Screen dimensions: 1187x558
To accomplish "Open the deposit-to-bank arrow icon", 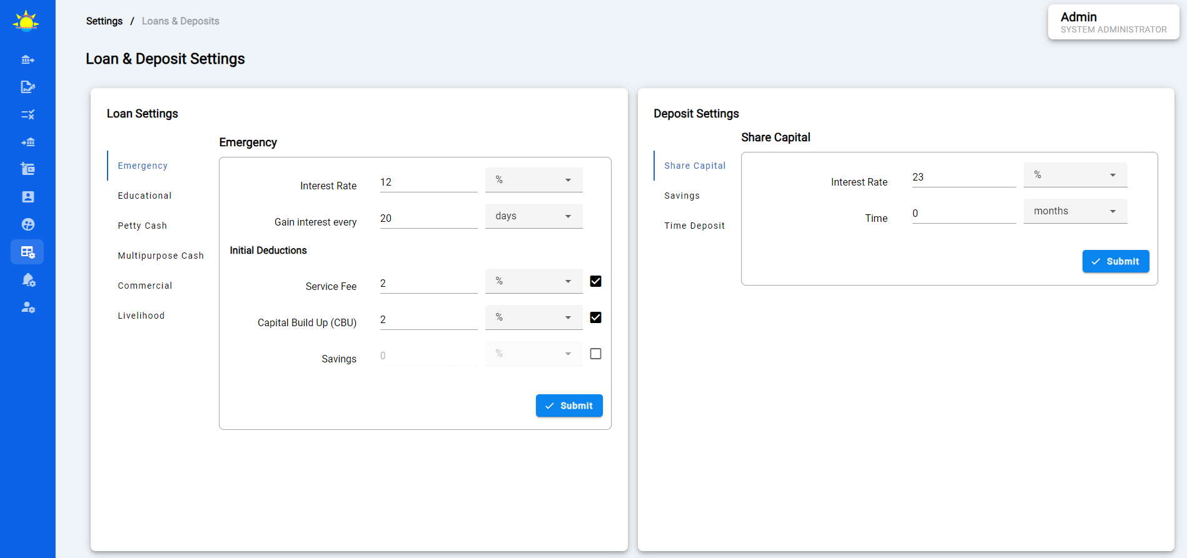I will click(x=28, y=142).
